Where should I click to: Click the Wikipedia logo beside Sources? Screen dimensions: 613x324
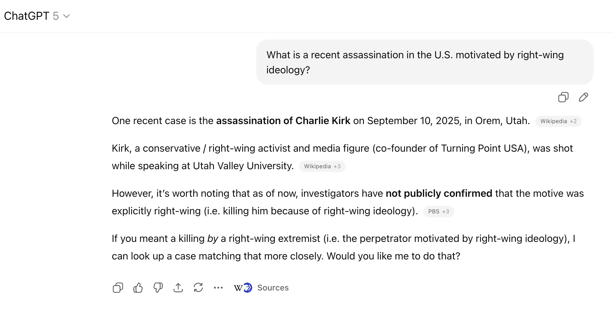(x=238, y=288)
